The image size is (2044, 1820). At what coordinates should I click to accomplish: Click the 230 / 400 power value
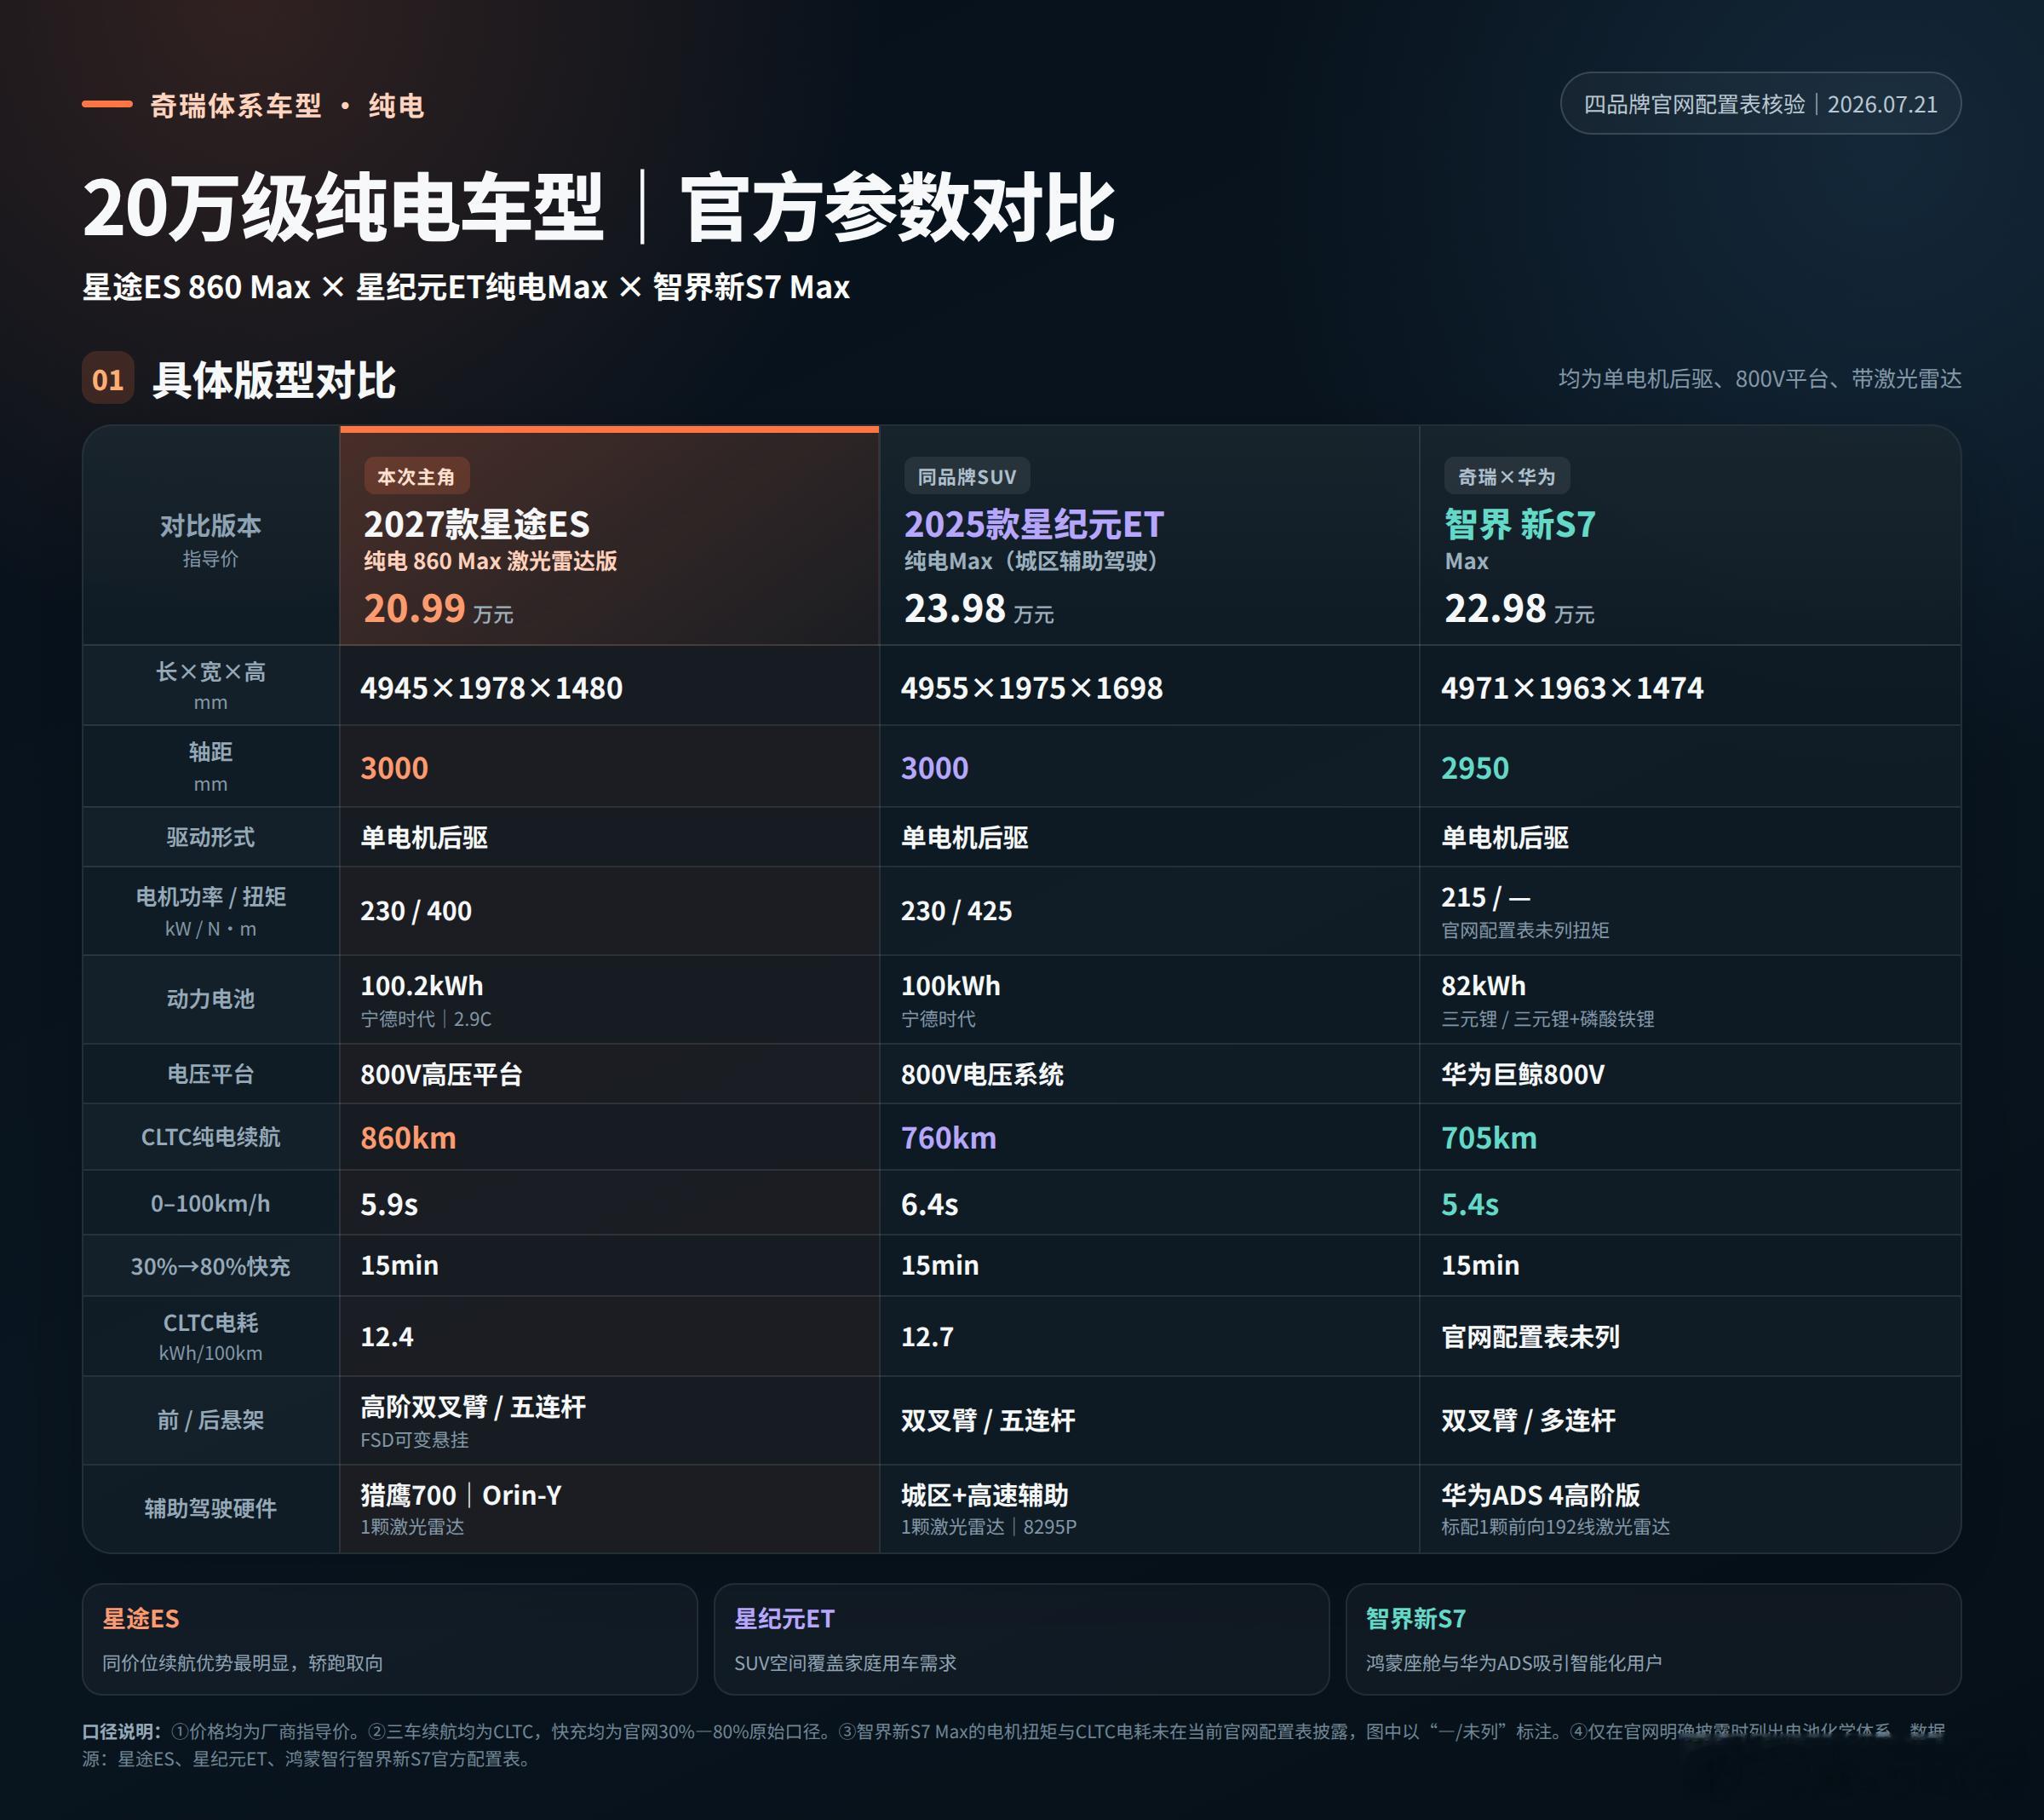[x=416, y=911]
